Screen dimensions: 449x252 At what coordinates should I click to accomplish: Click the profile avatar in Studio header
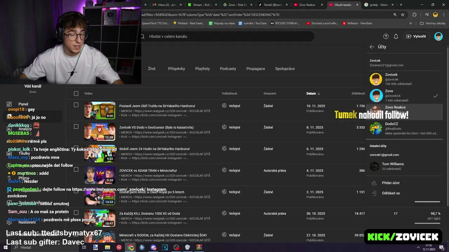438,36
